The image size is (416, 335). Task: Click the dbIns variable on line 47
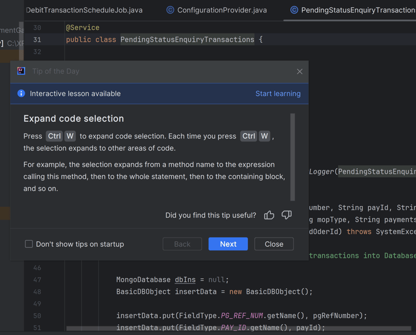coord(185,280)
